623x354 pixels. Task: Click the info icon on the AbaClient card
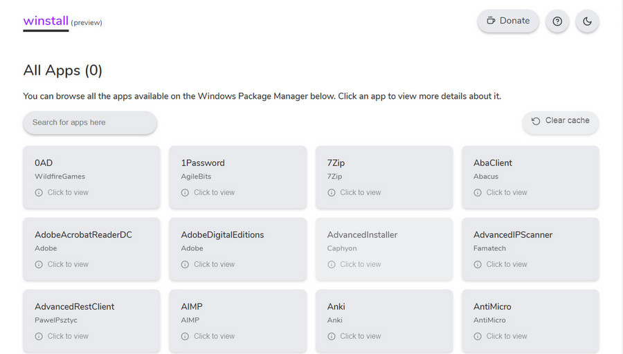[477, 192]
